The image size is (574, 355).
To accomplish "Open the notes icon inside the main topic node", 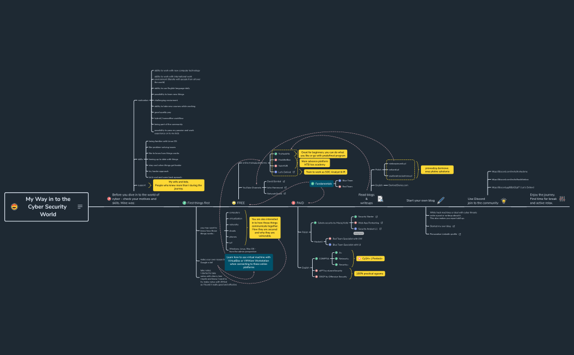I will tap(80, 206).
